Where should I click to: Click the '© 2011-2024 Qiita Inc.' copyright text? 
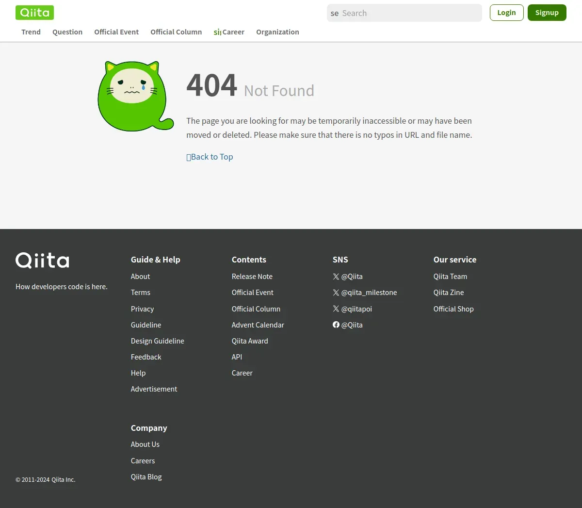coord(46,480)
